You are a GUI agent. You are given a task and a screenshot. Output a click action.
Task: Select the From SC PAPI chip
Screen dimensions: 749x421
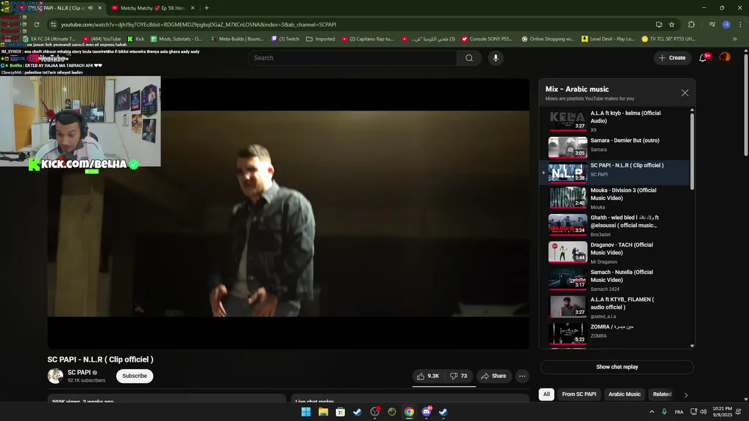click(x=579, y=394)
